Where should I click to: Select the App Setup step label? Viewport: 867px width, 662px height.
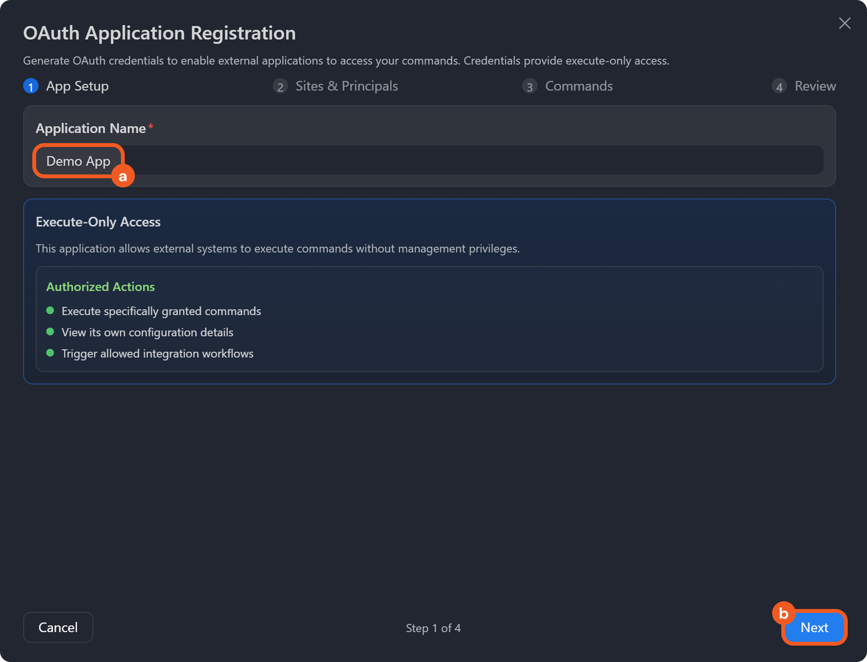click(77, 86)
